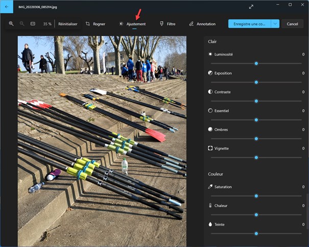Click the Ajustement sun icon
Image resolution: width=309 pixels, height=247 pixels.
click(121, 24)
